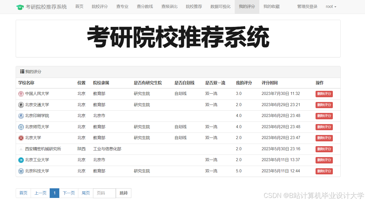Switch to the 数据可视化 tab

220,7
